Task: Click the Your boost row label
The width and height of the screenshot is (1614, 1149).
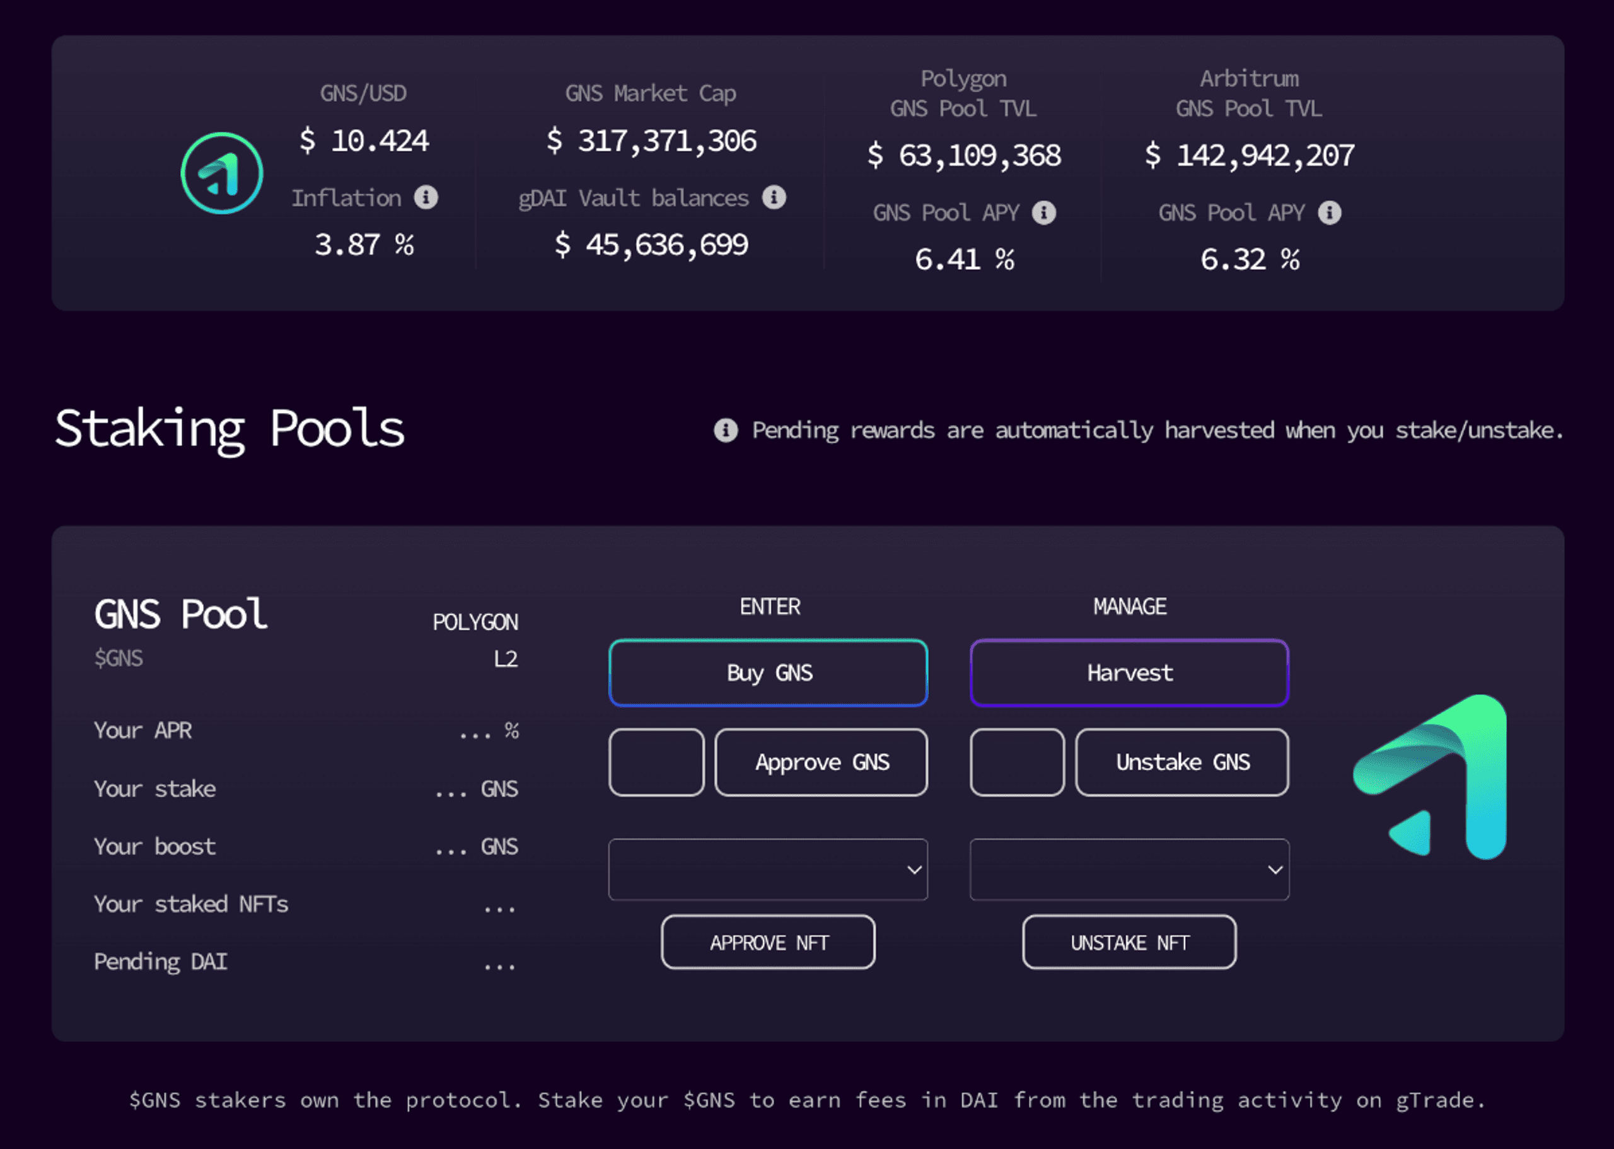Action: 155,846
